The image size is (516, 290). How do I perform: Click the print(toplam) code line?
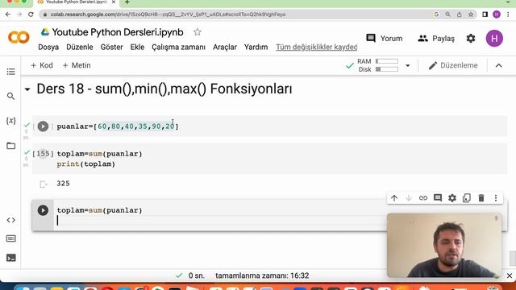pos(86,164)
